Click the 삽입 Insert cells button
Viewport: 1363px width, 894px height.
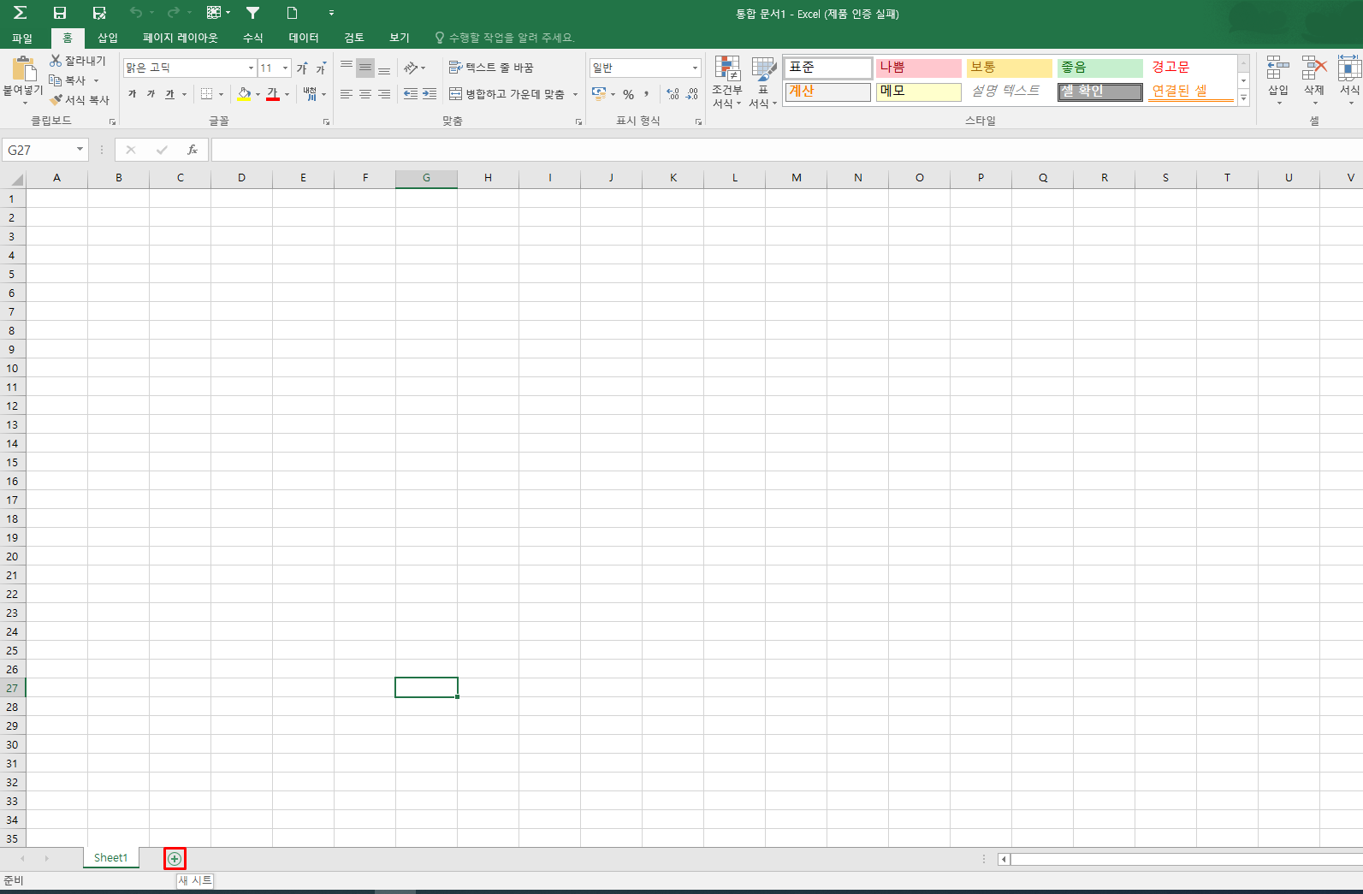1278,81
